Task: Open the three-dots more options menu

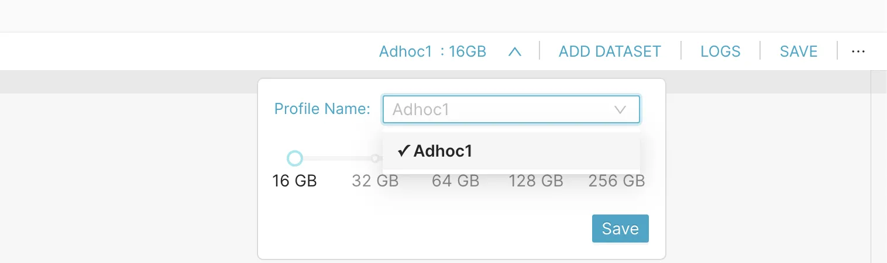Action: (858, 51)
